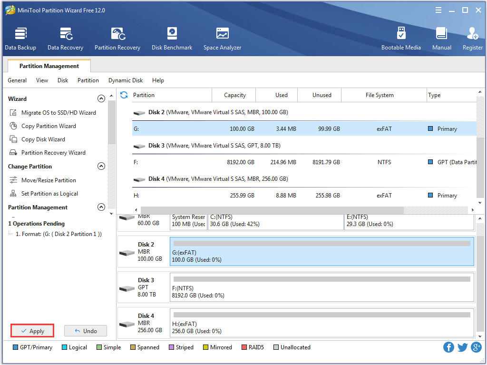Sort by the Used column header
The height and width of the screenshot is (365, 487).
pyautogui.click(x=277, y=95)
